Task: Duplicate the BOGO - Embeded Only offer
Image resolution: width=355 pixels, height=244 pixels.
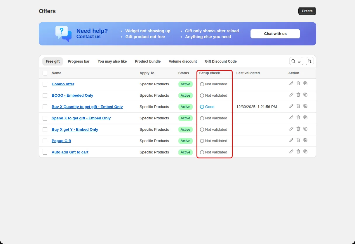Action: point(305,95)
